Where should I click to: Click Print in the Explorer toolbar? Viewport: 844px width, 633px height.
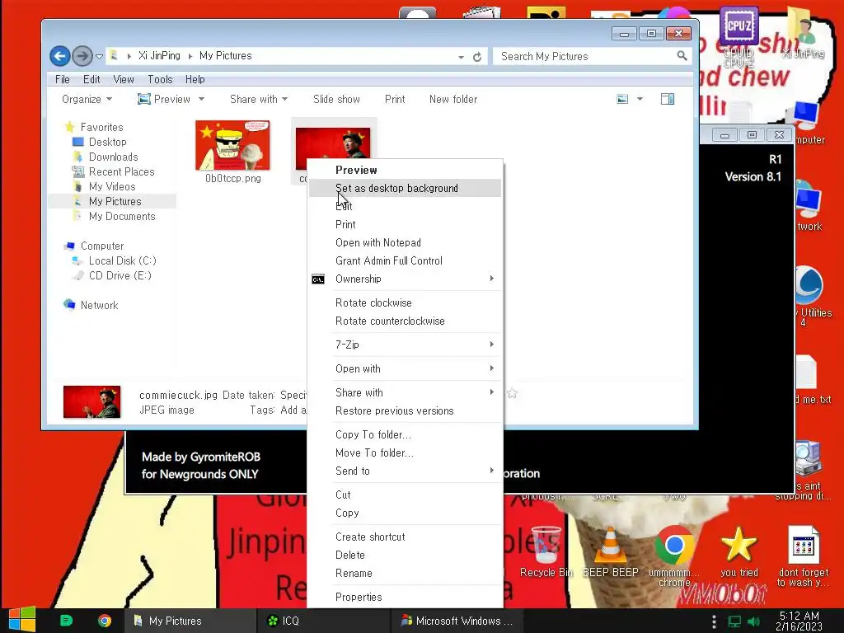click(395, 99)
